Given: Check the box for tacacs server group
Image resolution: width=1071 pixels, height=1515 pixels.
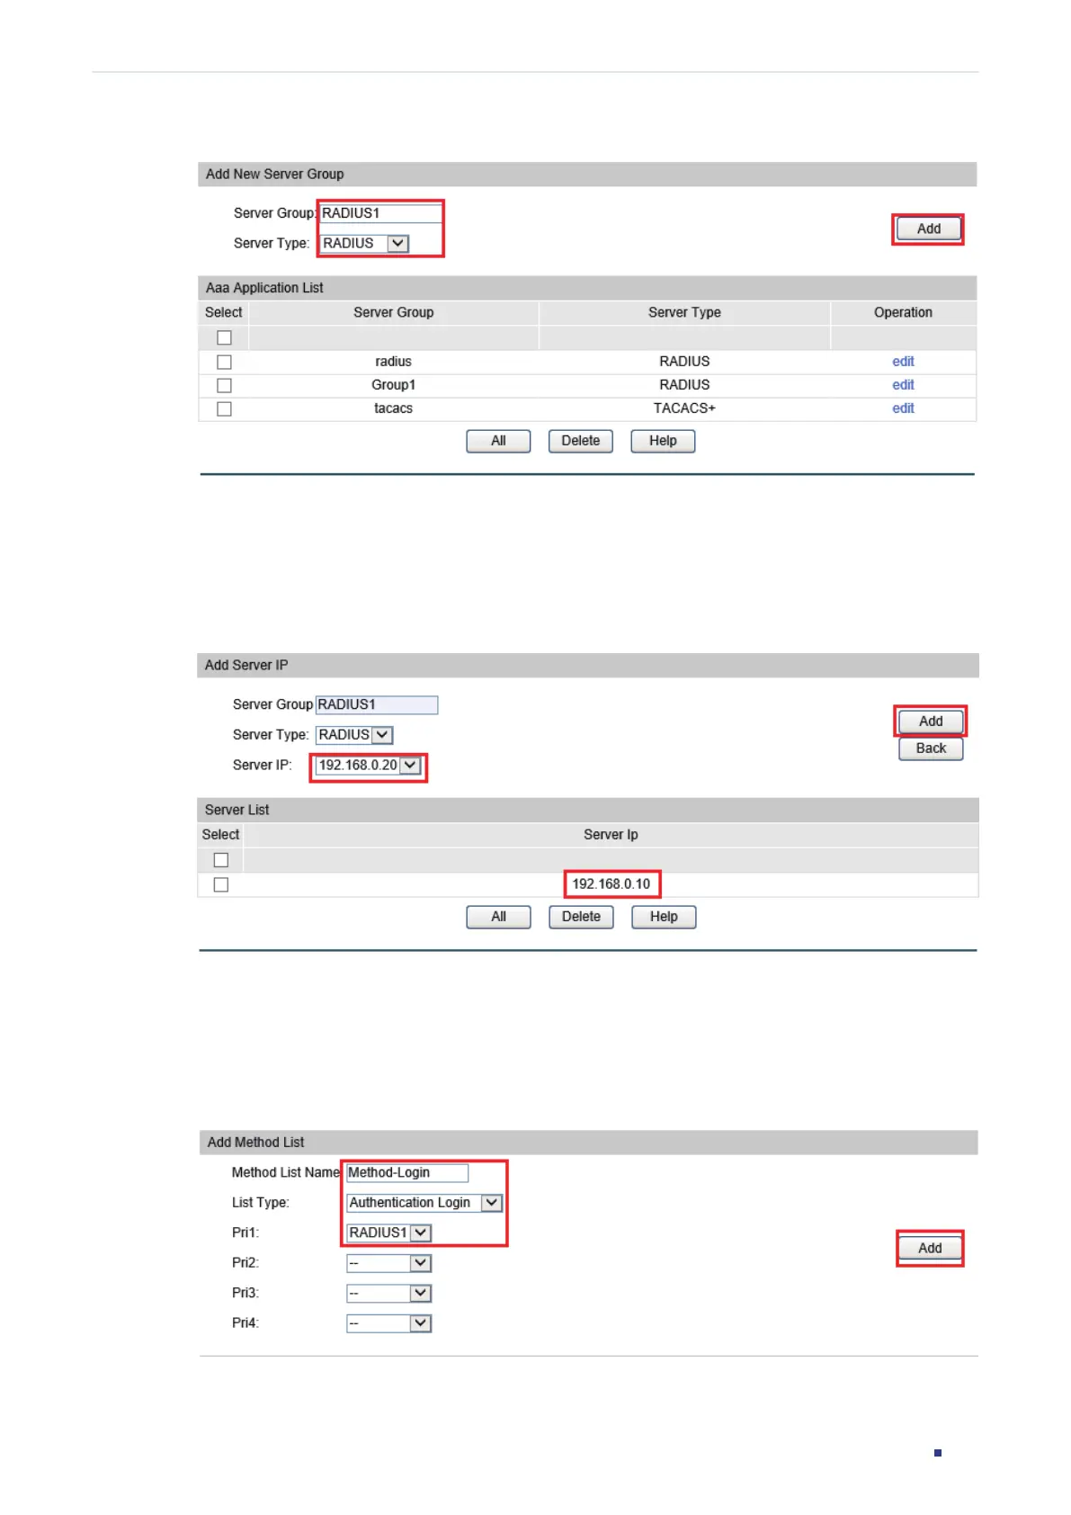Looking at the screenshot, I should tap(224, 408).
